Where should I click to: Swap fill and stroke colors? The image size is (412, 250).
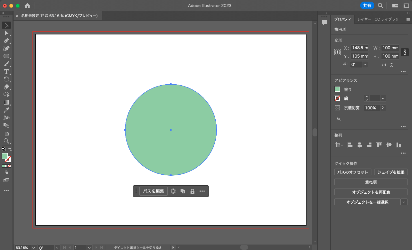pos(10,149)
